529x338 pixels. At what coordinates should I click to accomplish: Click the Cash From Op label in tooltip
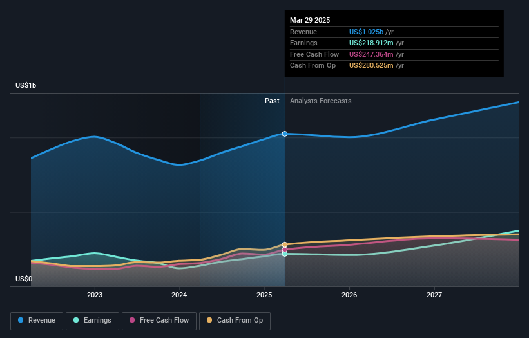pyautogui.click(x=313, y=66)
